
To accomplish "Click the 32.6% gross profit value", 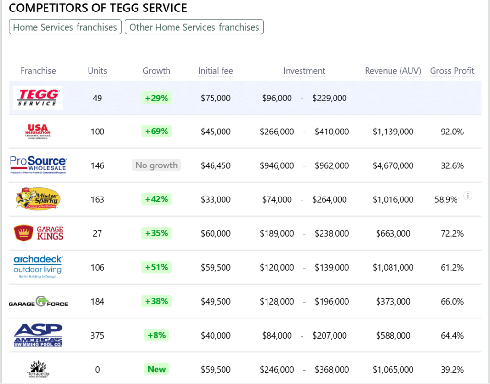I will point(452,165).
